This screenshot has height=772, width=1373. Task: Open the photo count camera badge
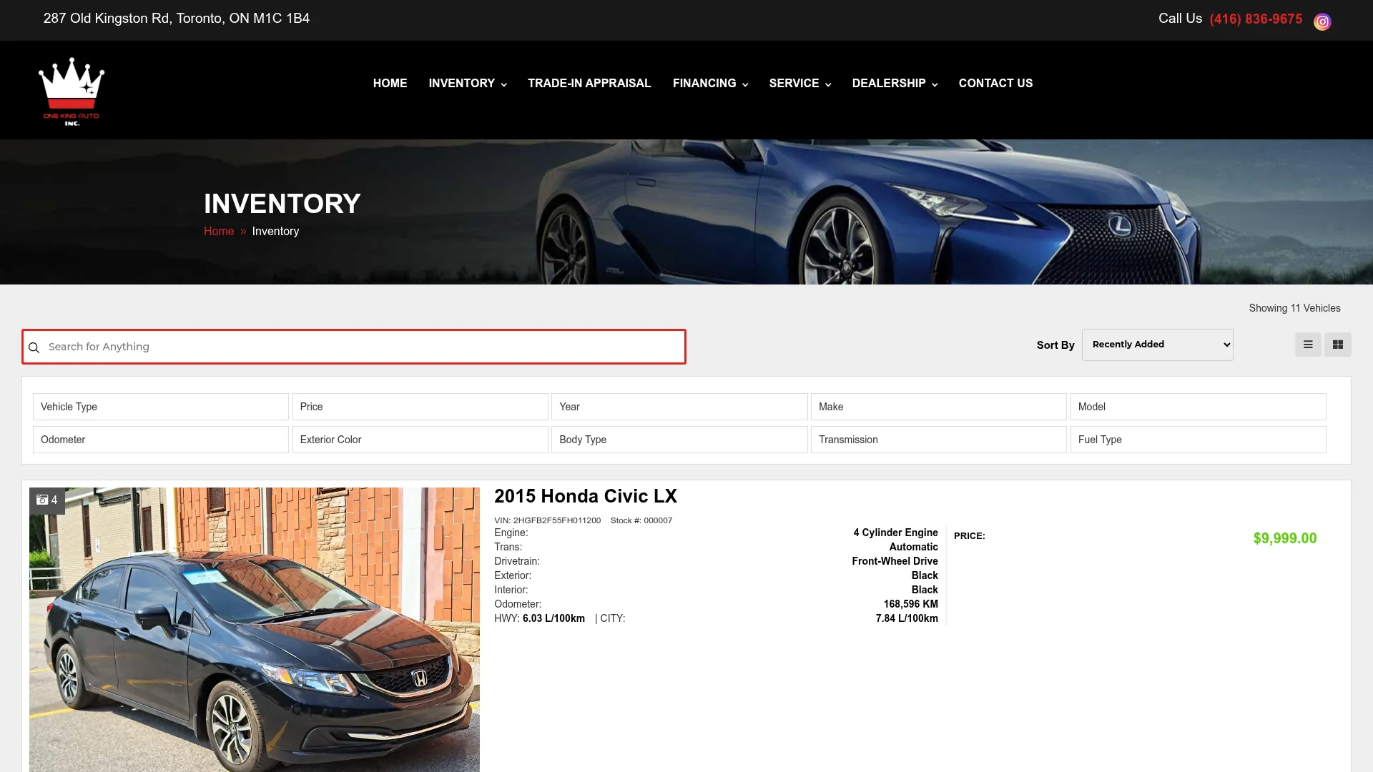(47, 500)
